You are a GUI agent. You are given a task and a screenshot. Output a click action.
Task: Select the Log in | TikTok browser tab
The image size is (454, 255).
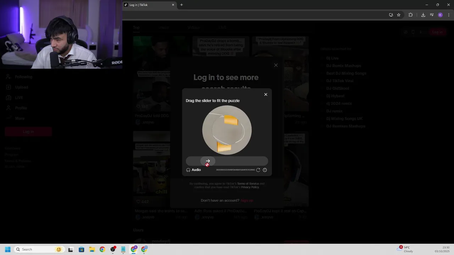tap(149, 5)
